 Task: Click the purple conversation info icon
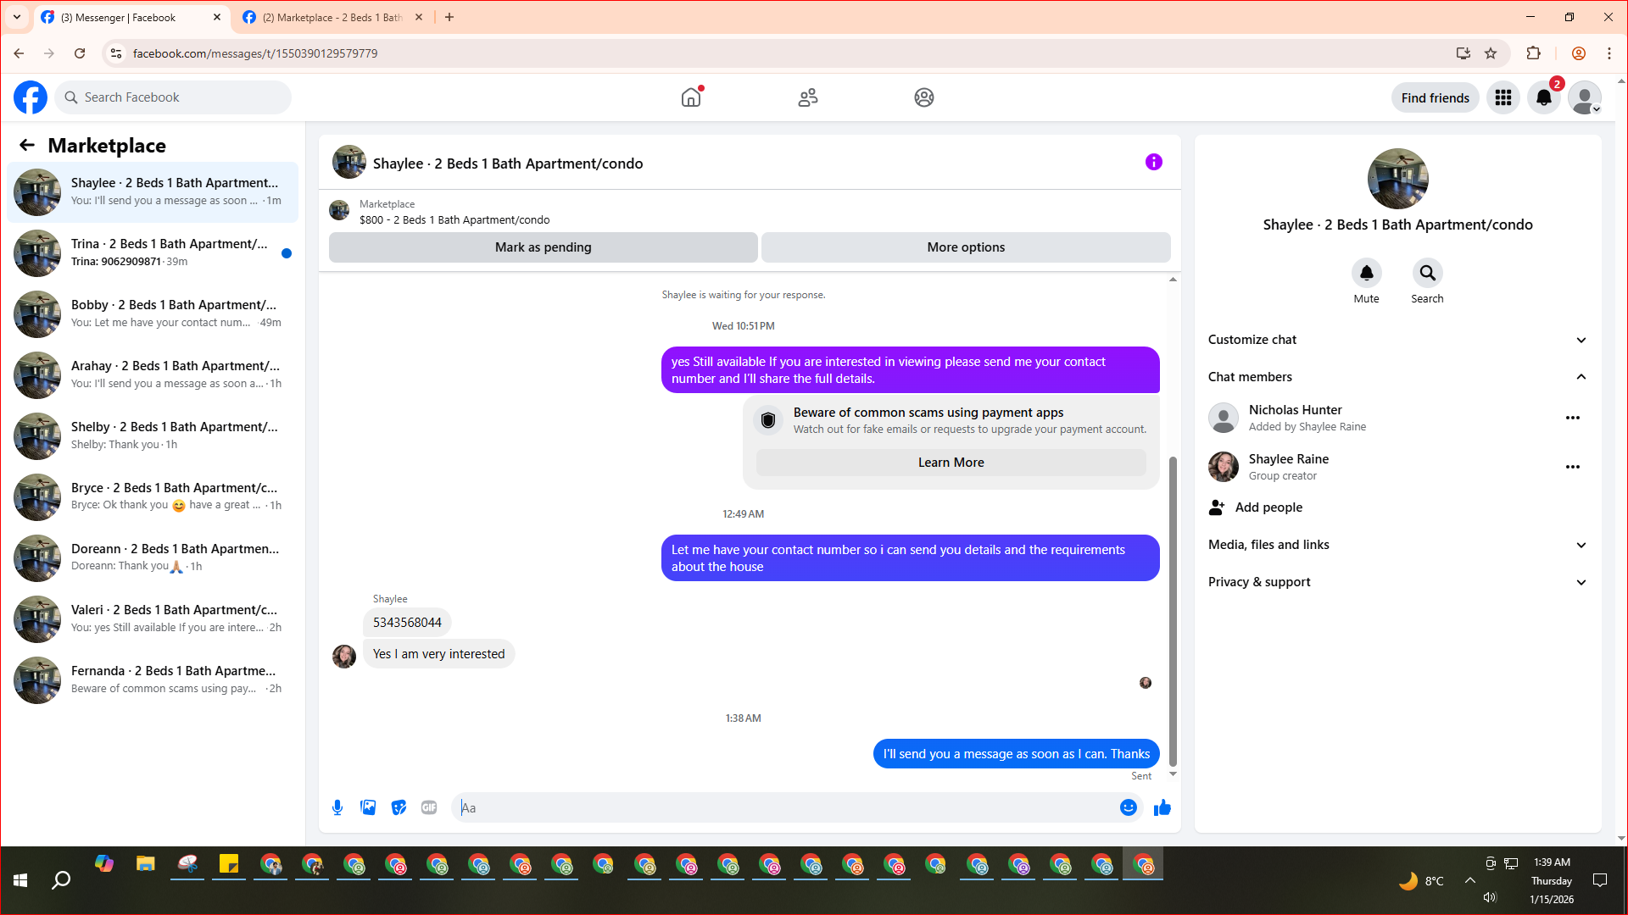1153,162
